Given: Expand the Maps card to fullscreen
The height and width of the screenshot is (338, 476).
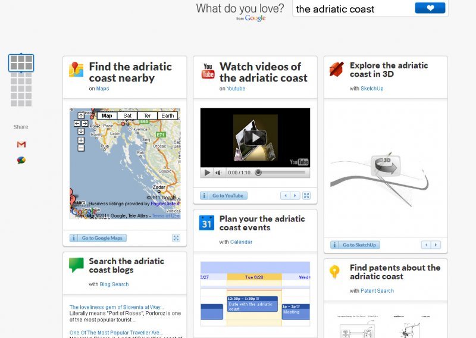Looking at the screenshot, I should 176,238.
